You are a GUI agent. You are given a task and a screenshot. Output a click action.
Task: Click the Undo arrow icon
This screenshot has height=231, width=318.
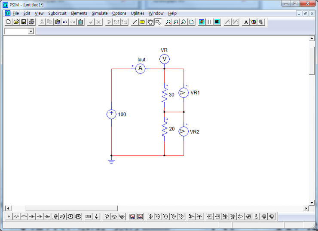65,22
